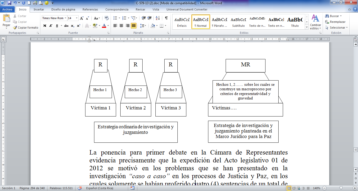The image size is (358, 191).
Task: Toggle justified text alignment
Action: 134,26
